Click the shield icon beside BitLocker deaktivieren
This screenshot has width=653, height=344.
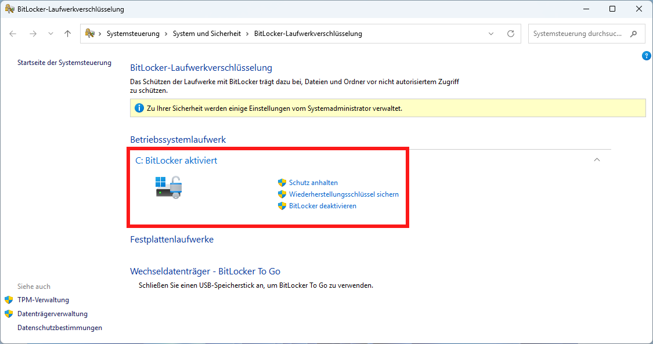point(282,206)
